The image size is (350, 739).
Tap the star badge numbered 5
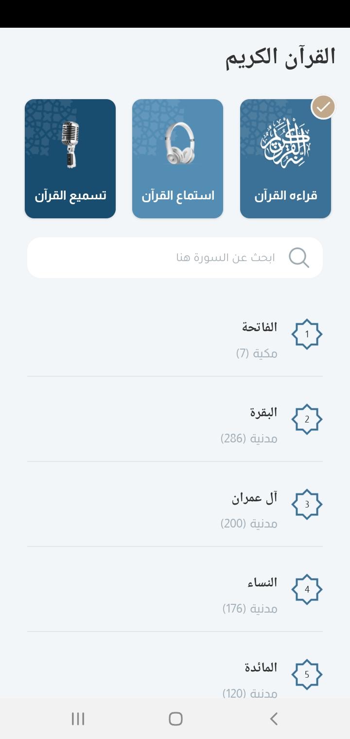[307, 675]
